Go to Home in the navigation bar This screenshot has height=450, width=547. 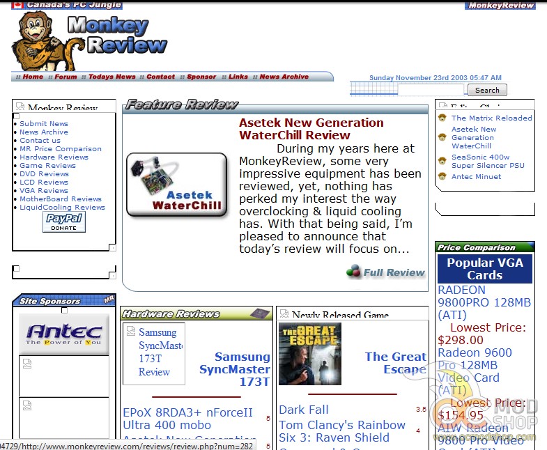[x=33, y=77]
